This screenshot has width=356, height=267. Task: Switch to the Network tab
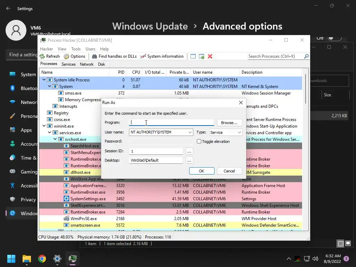87,64
